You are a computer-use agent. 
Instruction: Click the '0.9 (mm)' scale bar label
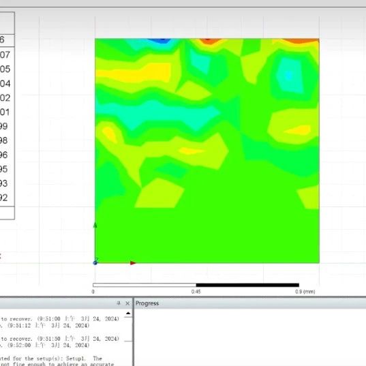[305, 292]
